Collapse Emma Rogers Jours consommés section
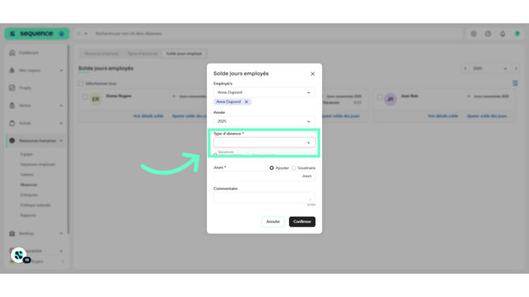The height and width of the screenshot is (297, 529). point(174,96)
